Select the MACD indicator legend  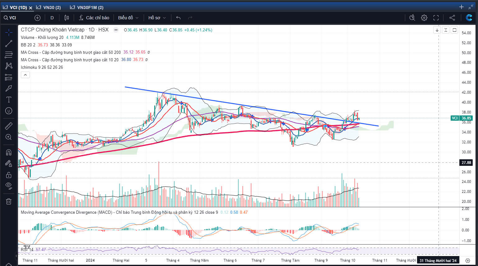pos(119,212)
